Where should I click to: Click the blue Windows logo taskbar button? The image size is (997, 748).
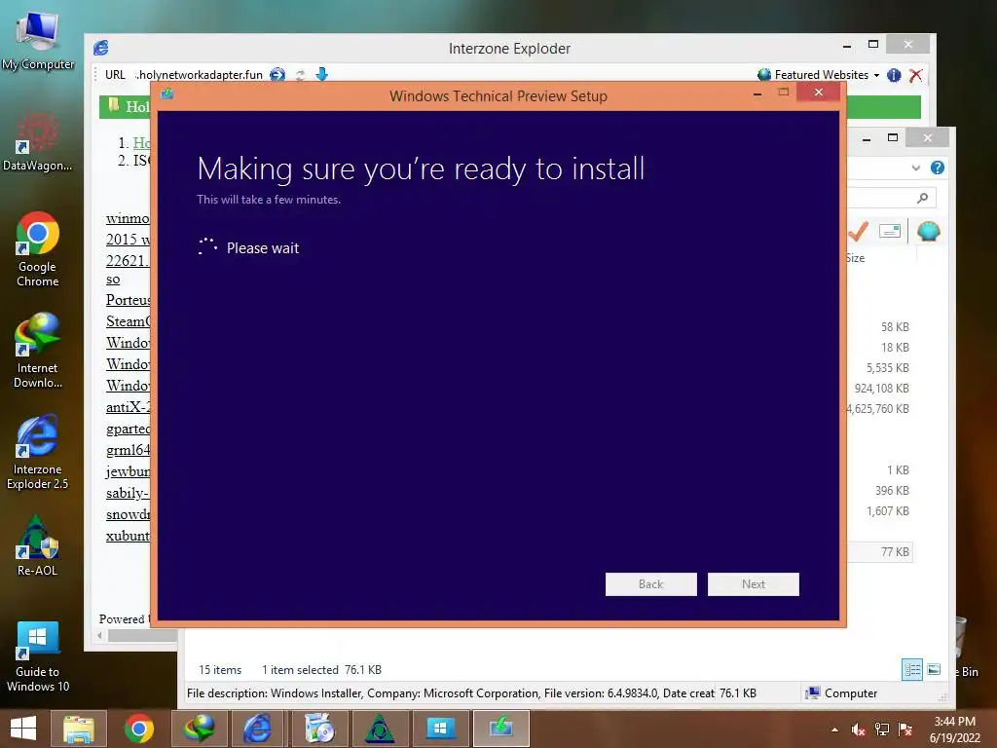click(x=440, y=729)
